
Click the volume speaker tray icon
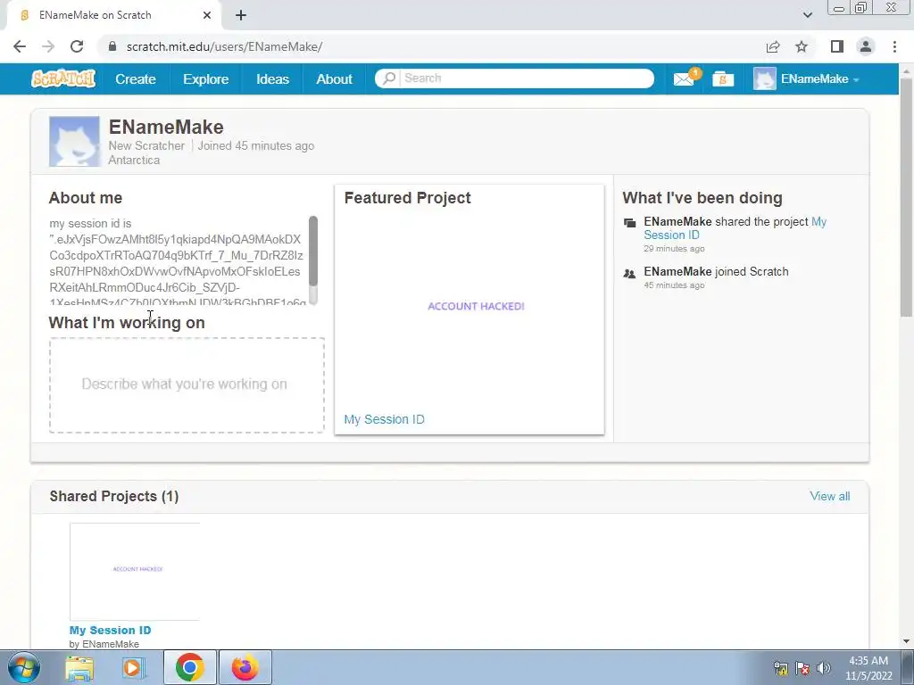(824, 667)
